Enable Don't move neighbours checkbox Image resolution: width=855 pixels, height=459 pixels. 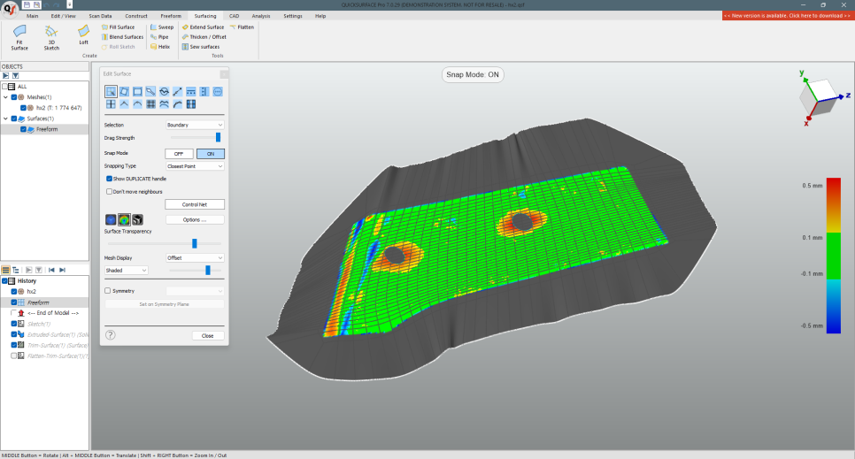109,191
